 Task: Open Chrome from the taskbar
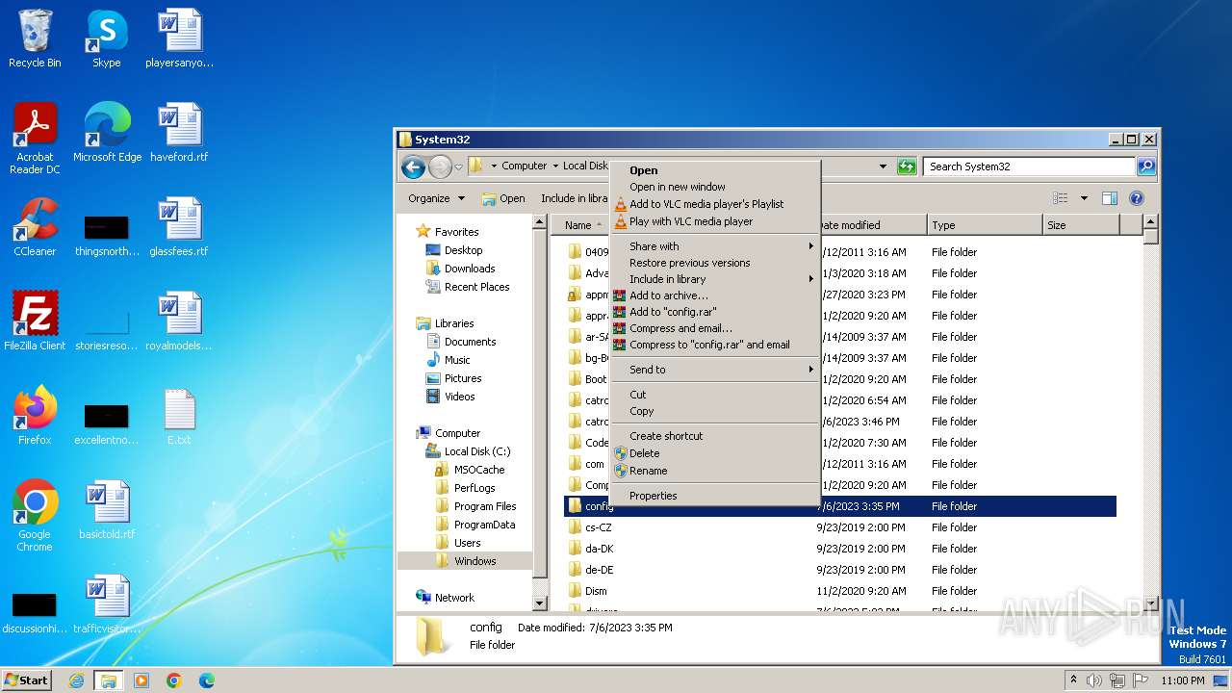173,680
